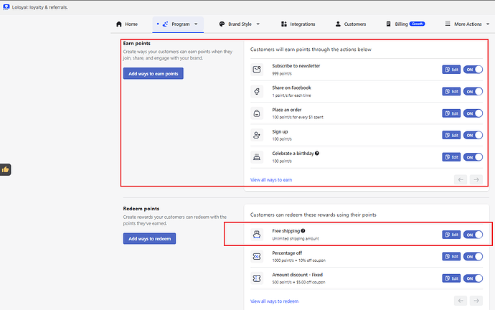Click the Sign up person icon
Screen dimensions: 495x310
tap(256, 135)
